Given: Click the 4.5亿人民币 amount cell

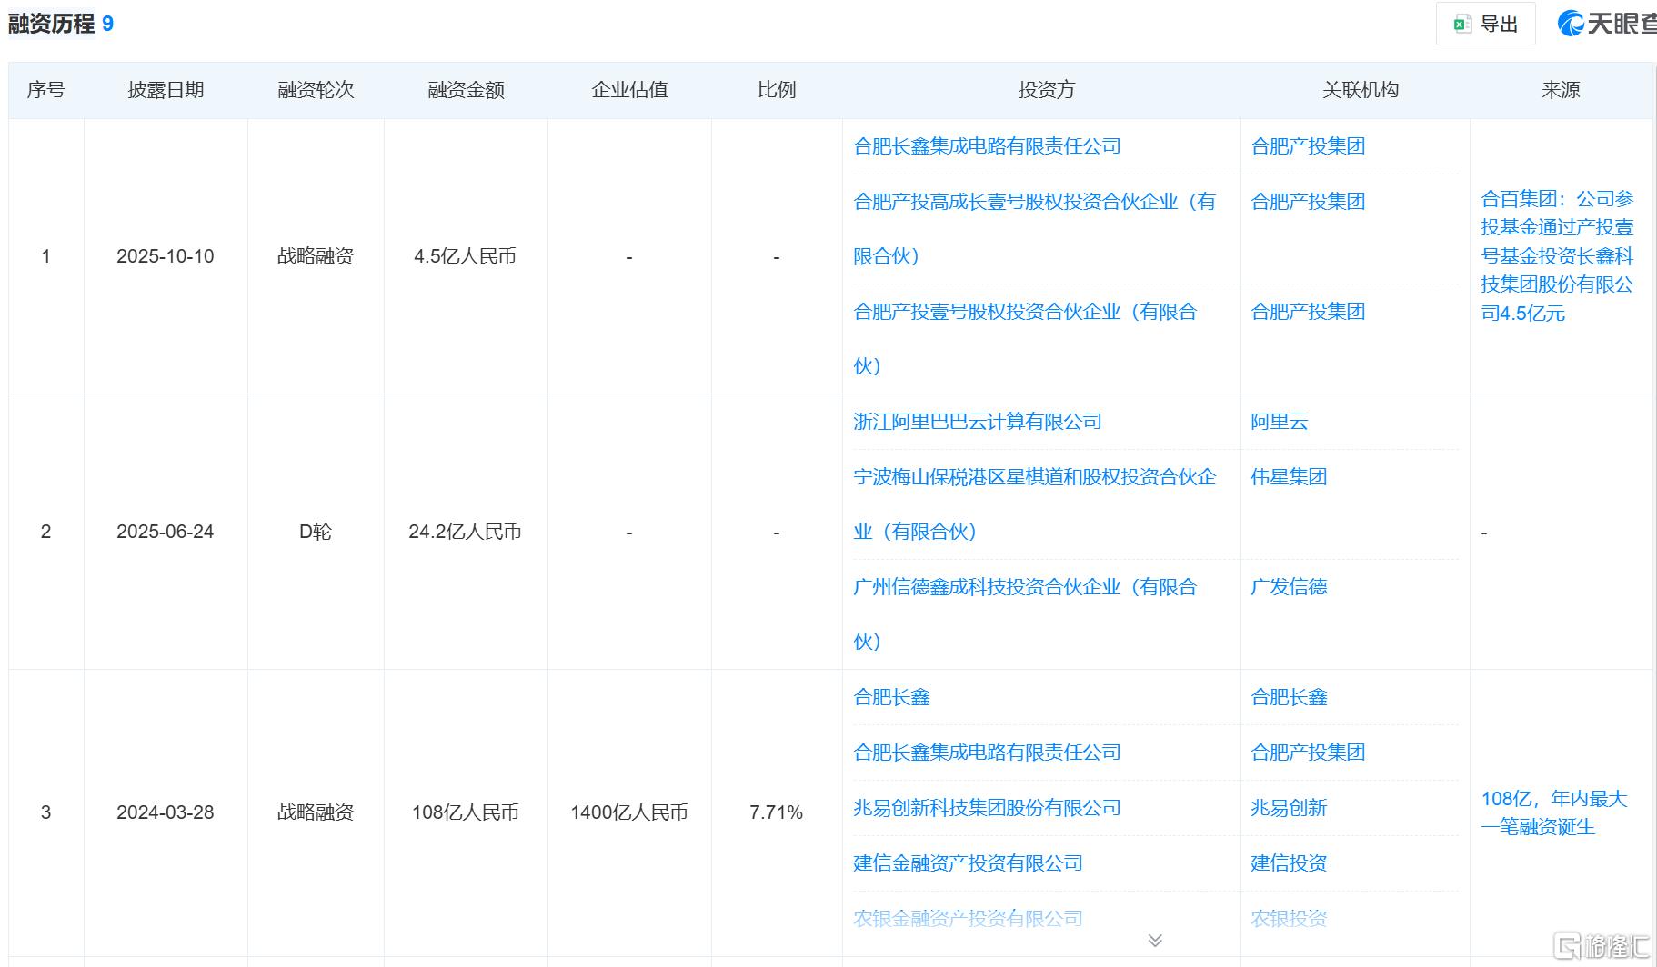Looking at the screenshot, I should coord(466,256).
